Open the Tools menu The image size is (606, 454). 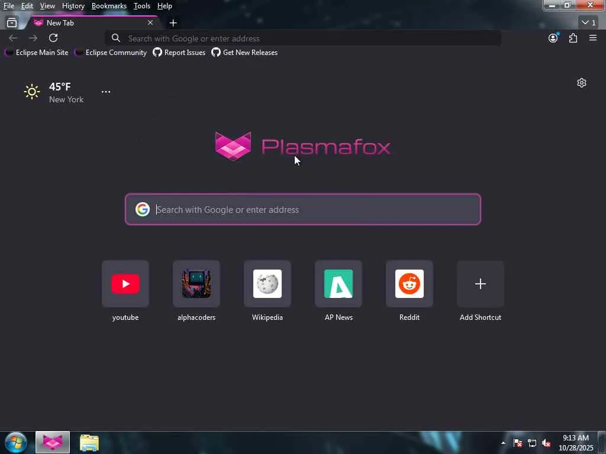[141, 6]
